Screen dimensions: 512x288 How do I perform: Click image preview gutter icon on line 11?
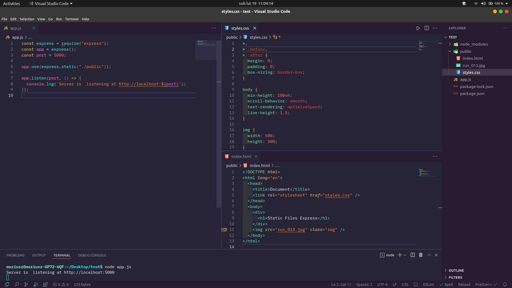(x=224, y=230)
